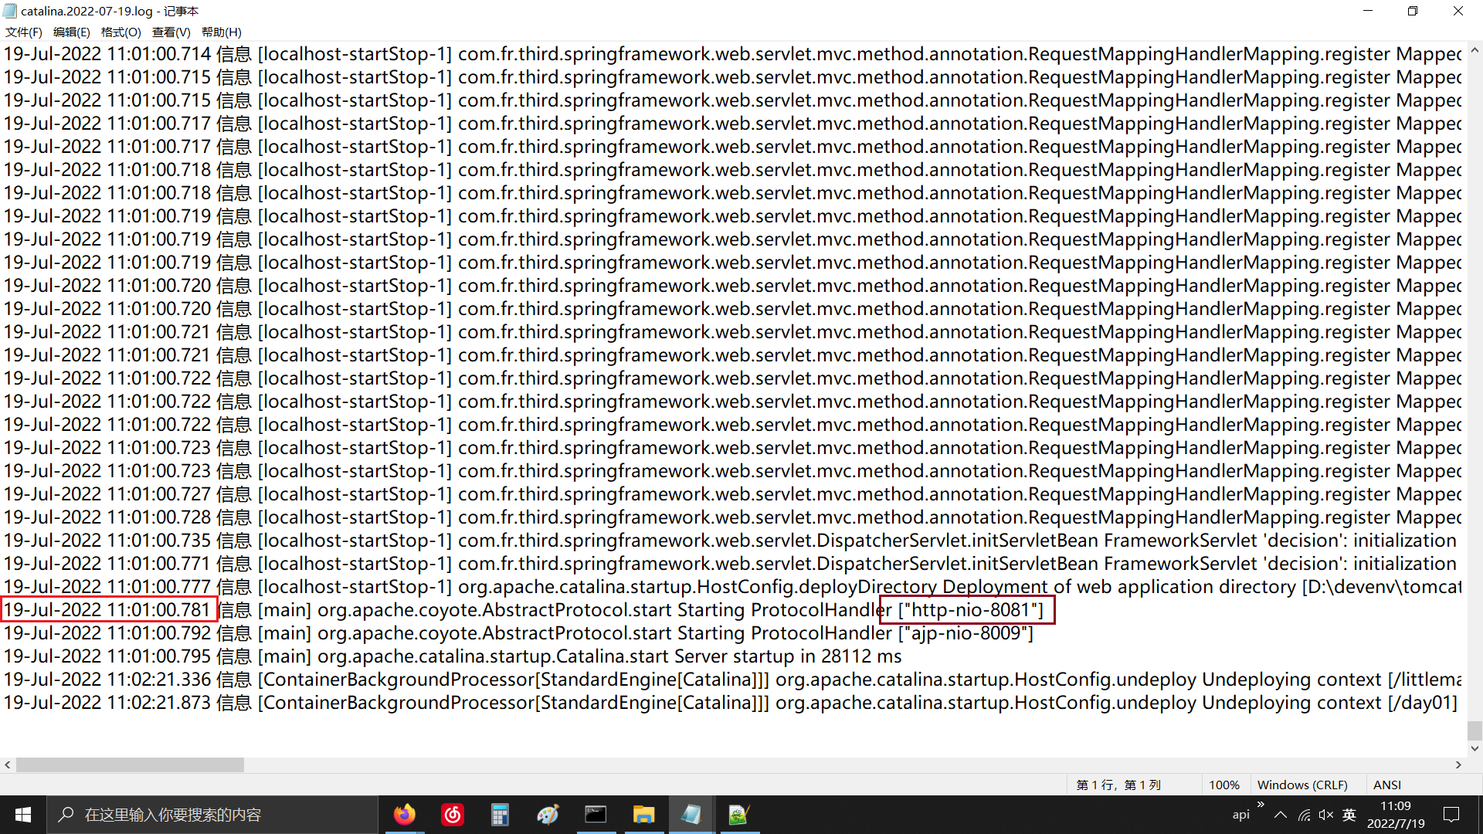
Task: Click the horizontal scrollbar right arrow
Action: [x=1458, y=764]
